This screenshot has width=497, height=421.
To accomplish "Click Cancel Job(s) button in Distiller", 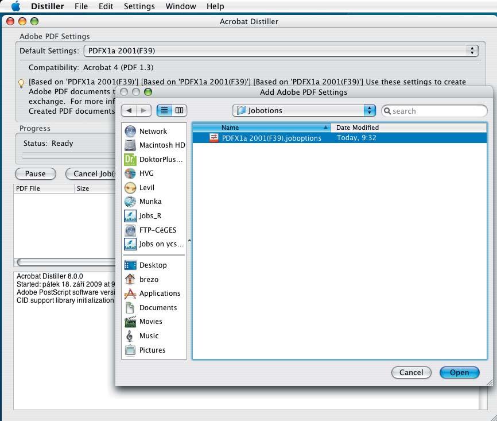I will tap(91, 174).
